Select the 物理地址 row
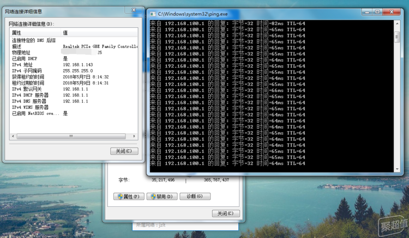Image resolution: width=409 pixels, height=238 pixels. pos(74,52)
